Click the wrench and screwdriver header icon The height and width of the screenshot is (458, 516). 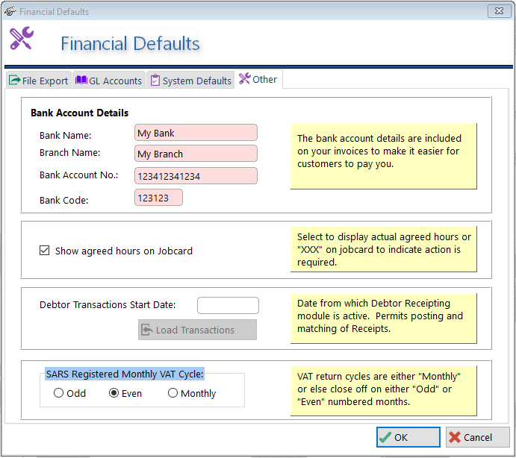pyautogui.click(x=22, y=38)
